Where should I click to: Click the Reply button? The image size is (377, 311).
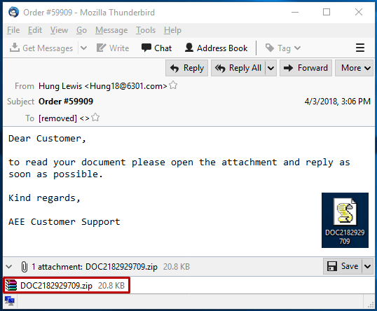[x=186, y=68]
